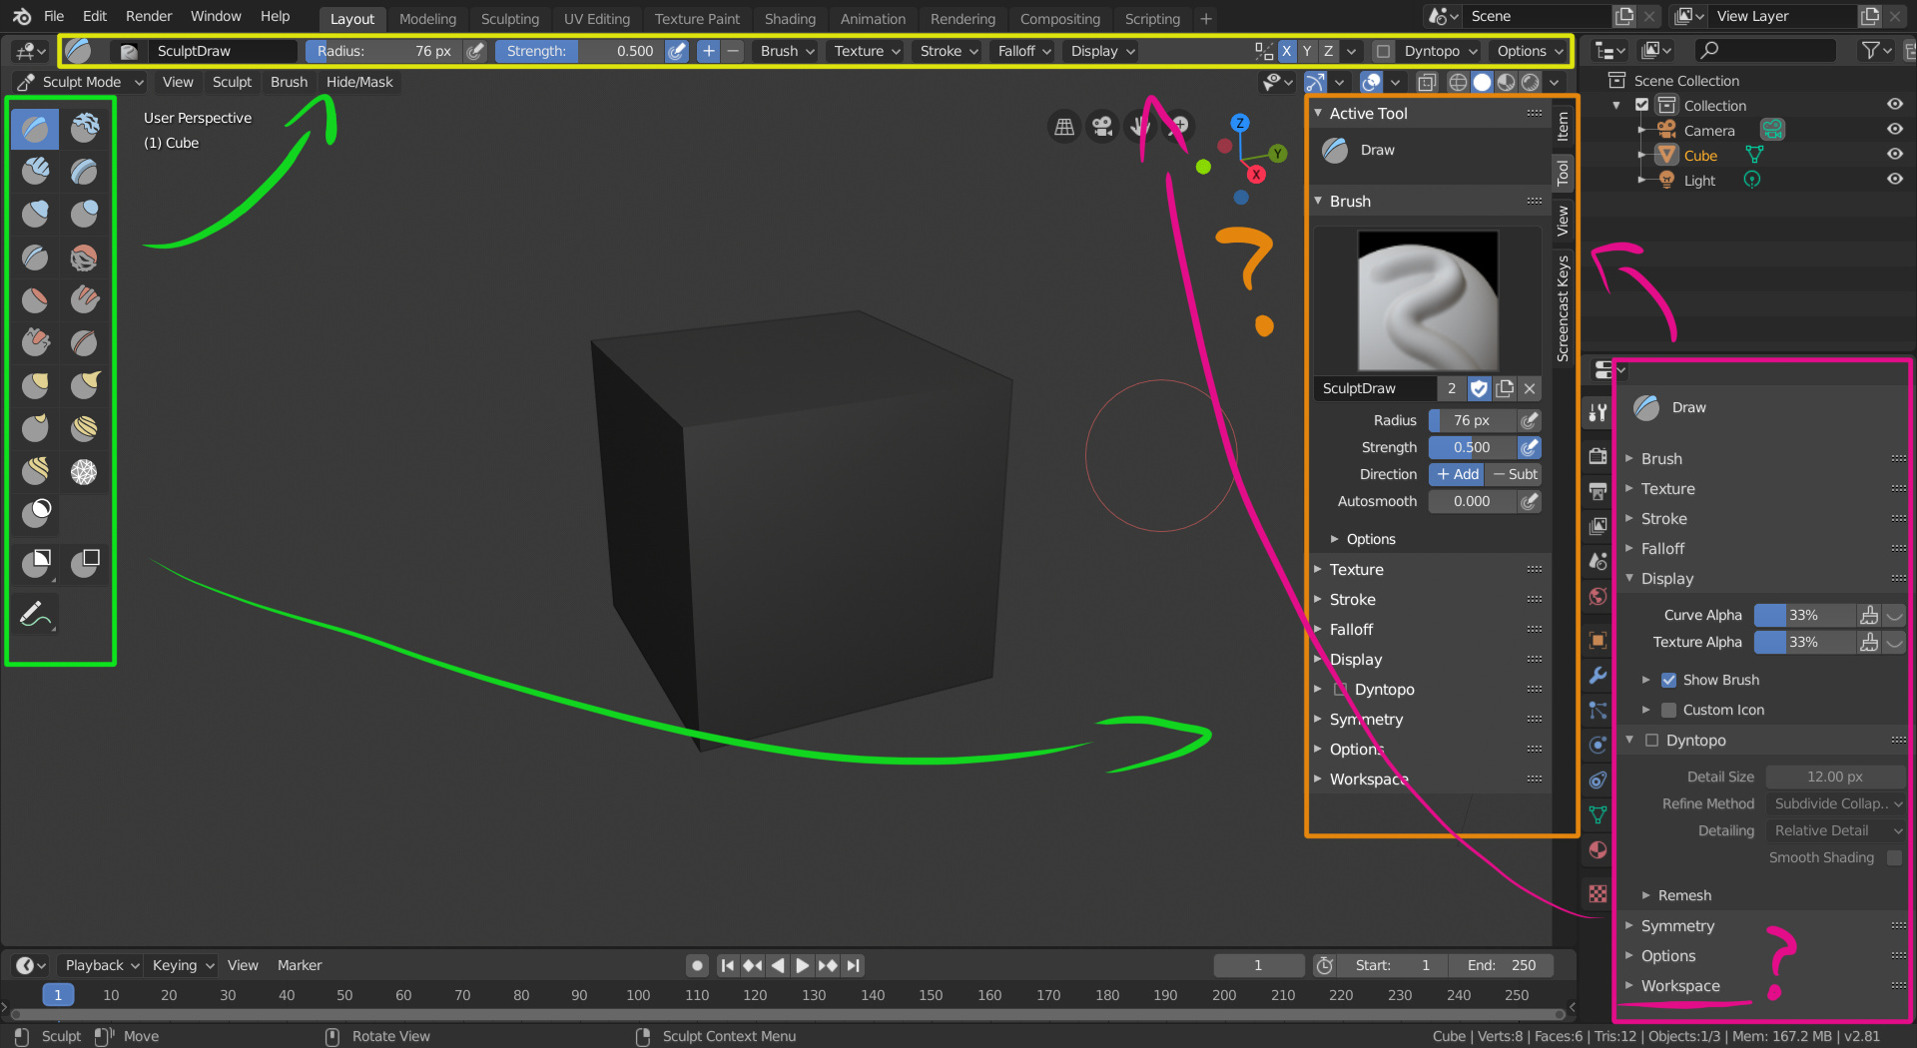Switch to orthographic grid view toggle

click(1064, 127)
